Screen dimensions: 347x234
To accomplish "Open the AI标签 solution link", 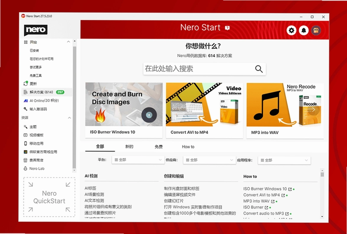I will coord(90,188).
